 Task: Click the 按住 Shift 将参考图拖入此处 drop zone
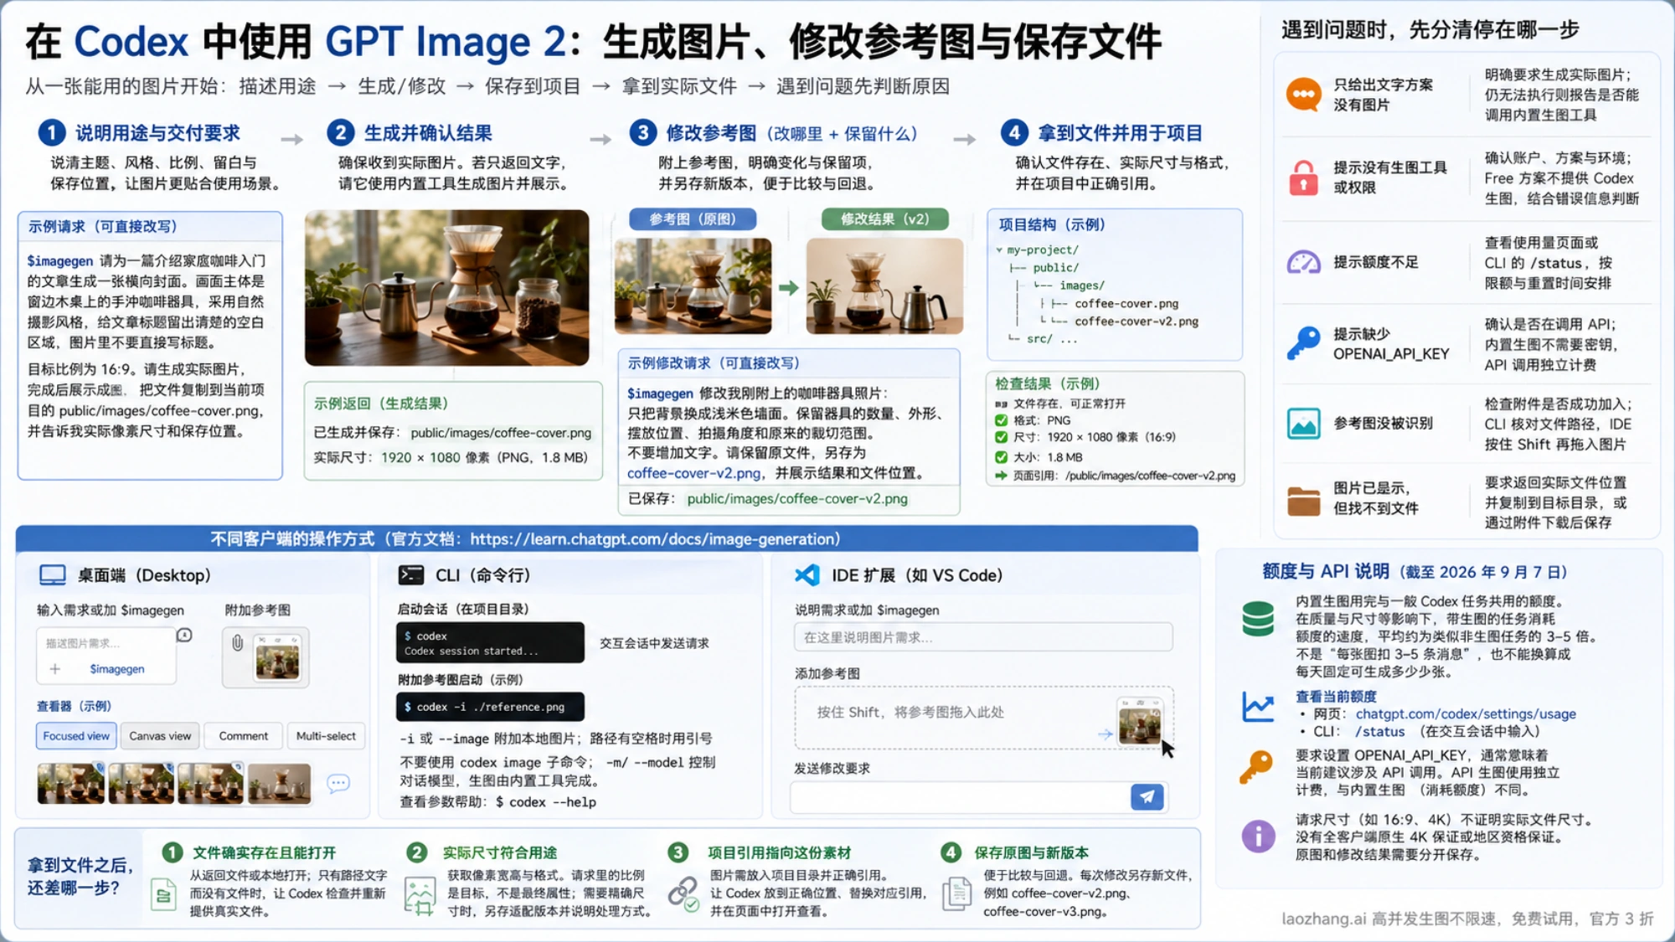pos(983,717)
